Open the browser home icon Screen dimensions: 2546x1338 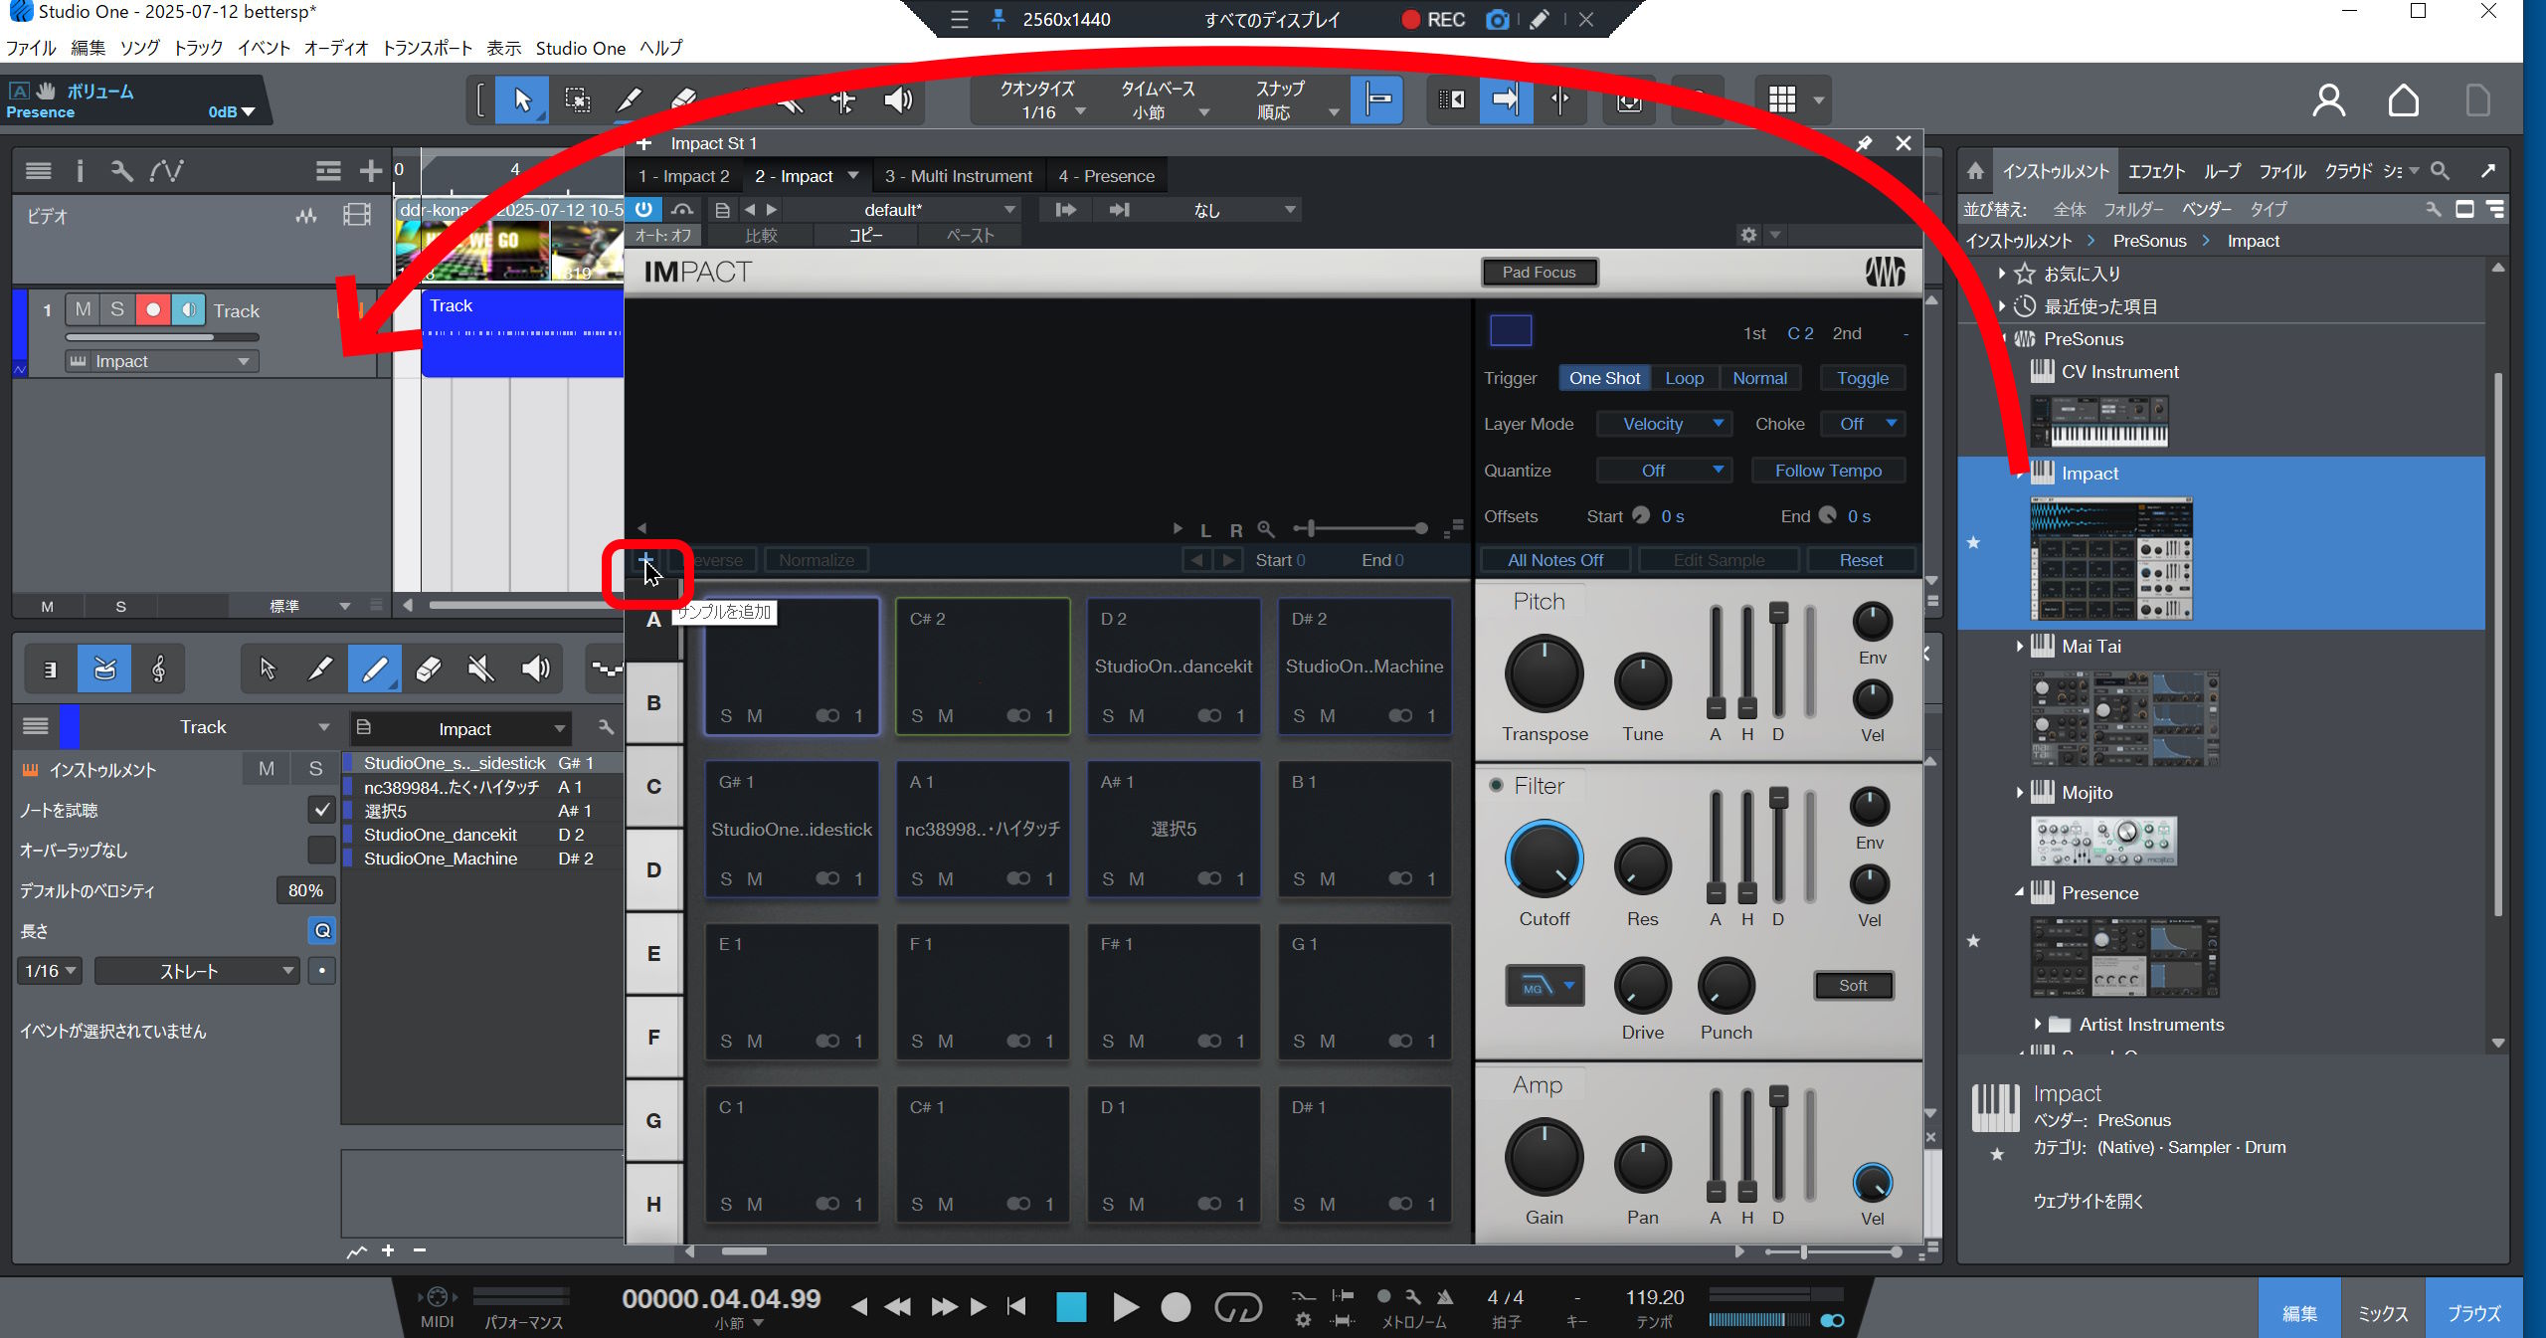[x=1975, y=171]
